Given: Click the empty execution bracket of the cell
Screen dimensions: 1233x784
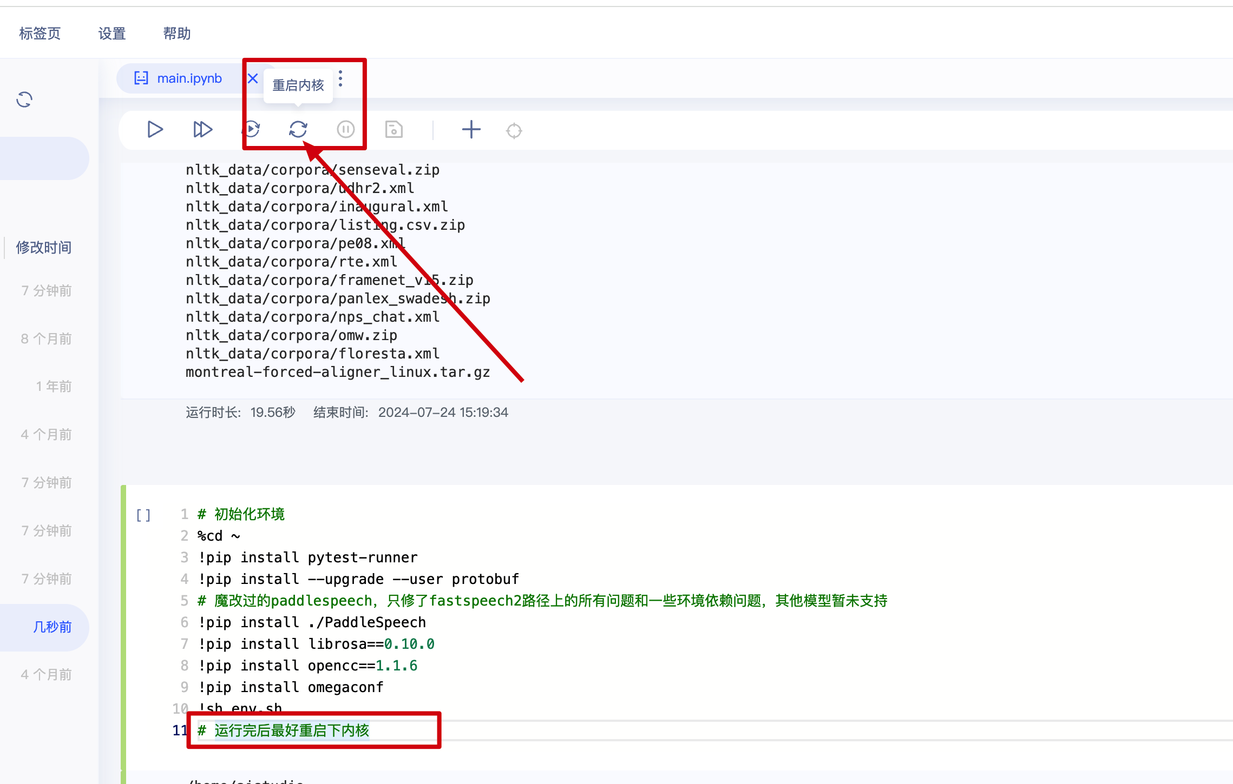Looking at the screenshot, I should click(143, 515).
